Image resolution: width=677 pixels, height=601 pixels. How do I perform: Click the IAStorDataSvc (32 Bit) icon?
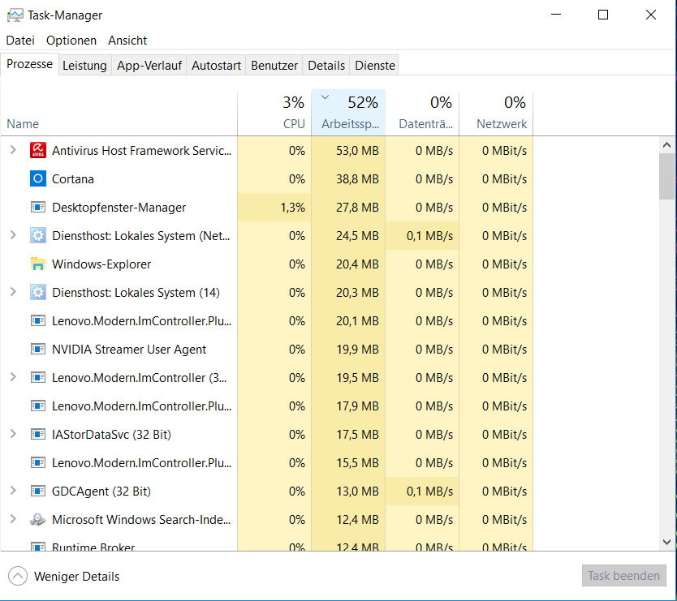[38, 434]
